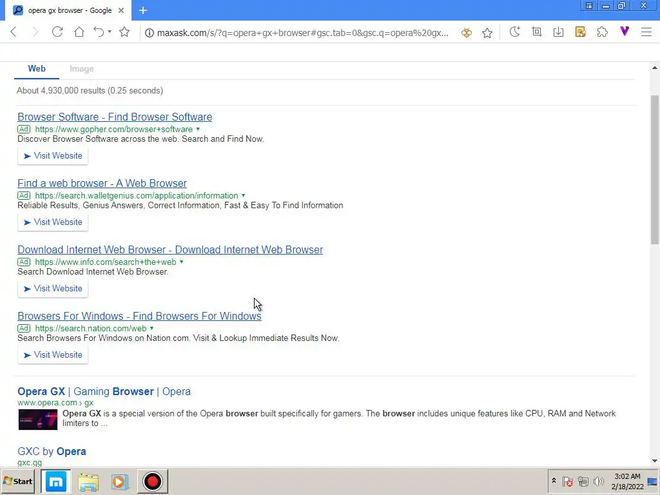Open a new tab
This screenshot has height=495, width=660.
(143, 10)
